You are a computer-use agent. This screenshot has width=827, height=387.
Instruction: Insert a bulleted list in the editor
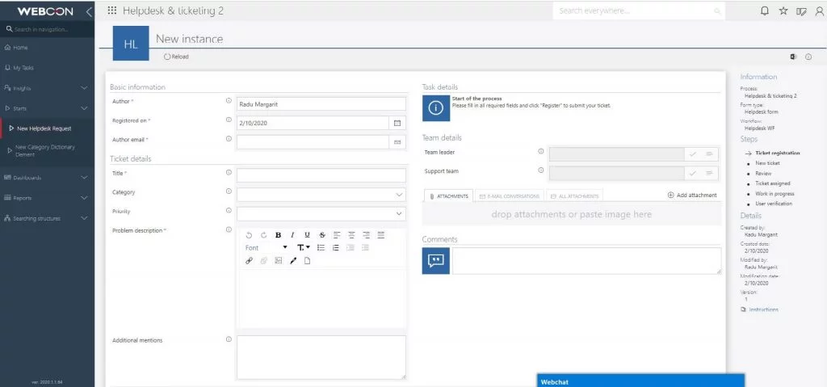[321, 247]
